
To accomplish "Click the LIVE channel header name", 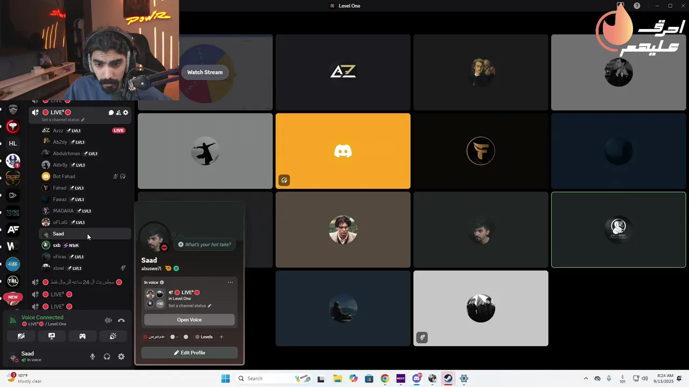I will tap(57, 113).
